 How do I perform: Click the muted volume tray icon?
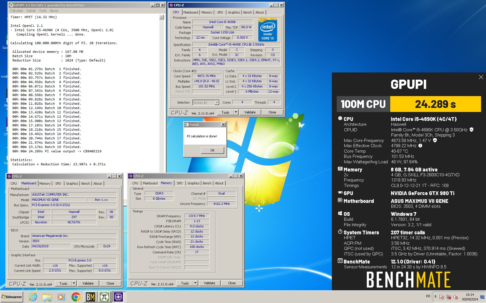(456, 297)
